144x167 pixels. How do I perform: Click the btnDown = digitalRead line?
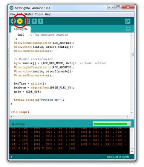[x=44, y=88]
